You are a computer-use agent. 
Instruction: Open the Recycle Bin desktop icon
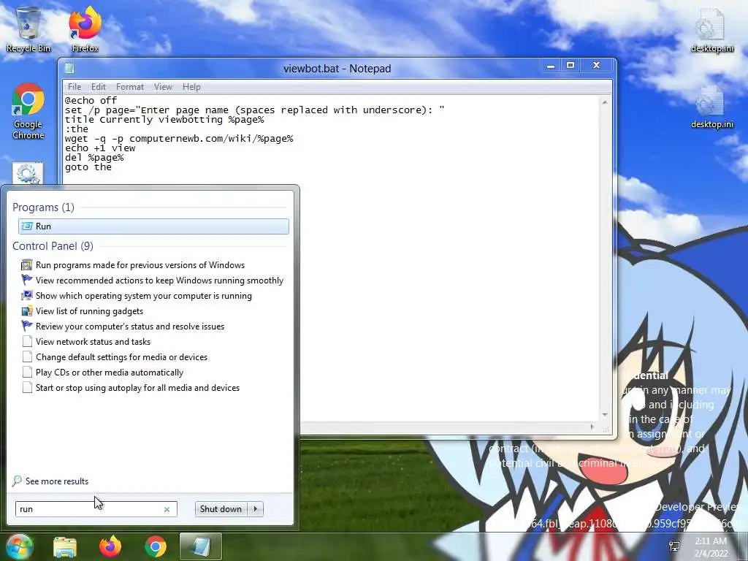(x=28, y=29)
